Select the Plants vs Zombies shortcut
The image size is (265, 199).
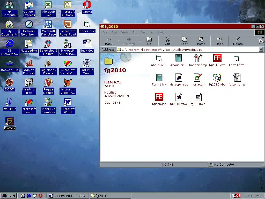click(48, 106)
